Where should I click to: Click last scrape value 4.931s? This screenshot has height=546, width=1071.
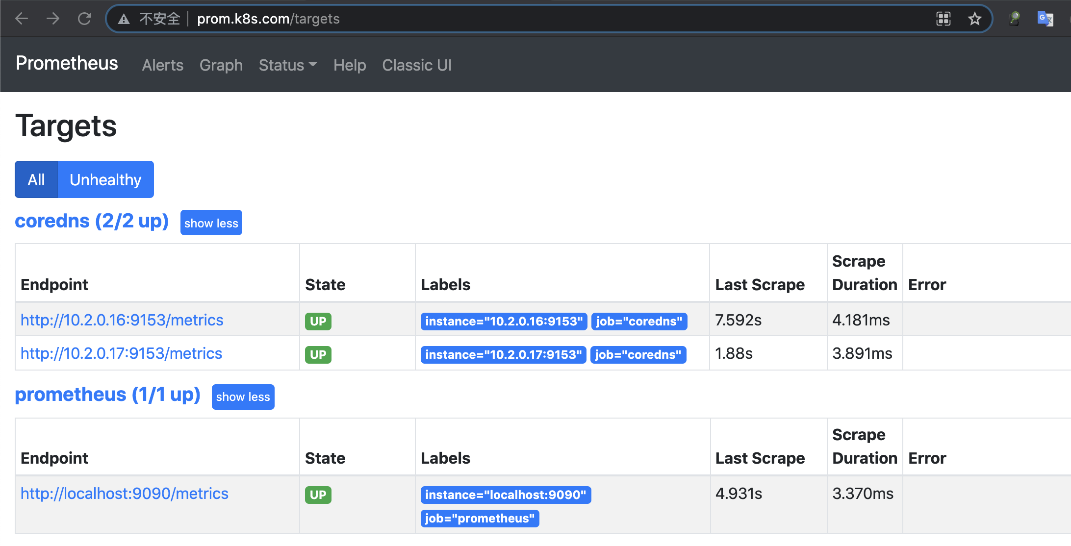point(739,494)
